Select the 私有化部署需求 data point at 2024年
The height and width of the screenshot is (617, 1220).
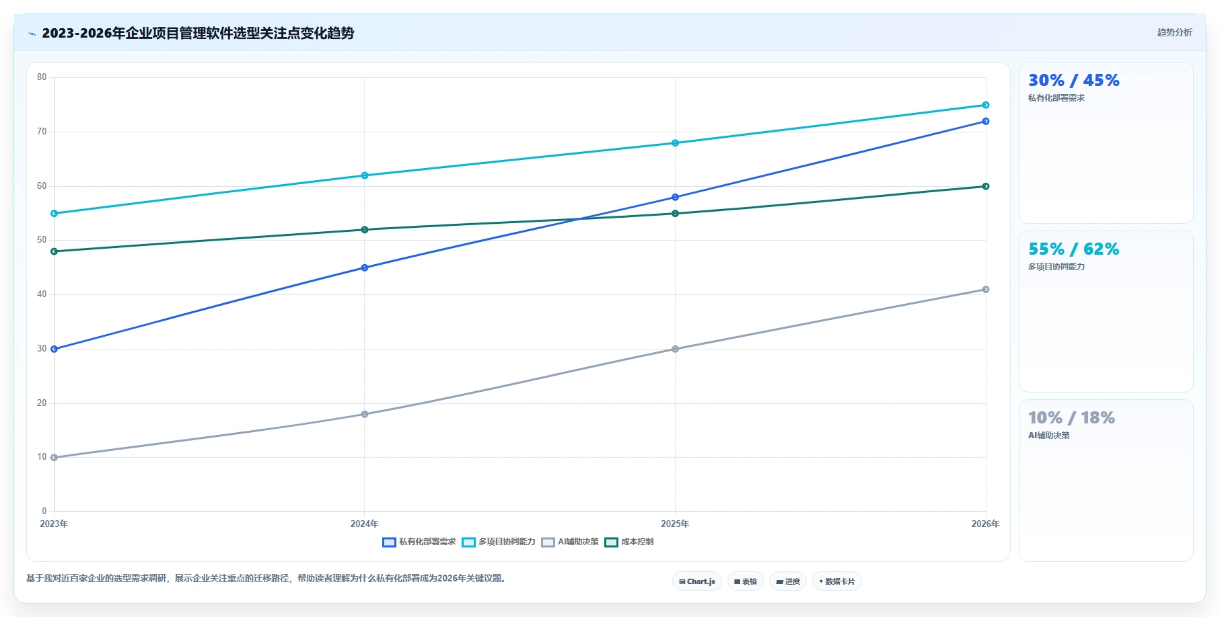tap(365, 268)
